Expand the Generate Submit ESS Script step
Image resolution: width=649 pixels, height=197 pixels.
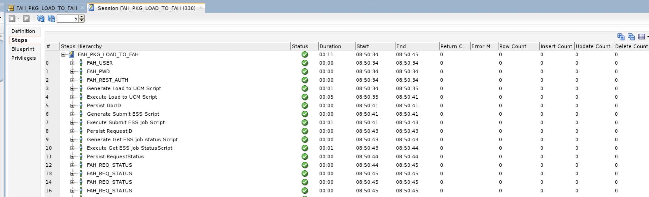tap(72, 114)
